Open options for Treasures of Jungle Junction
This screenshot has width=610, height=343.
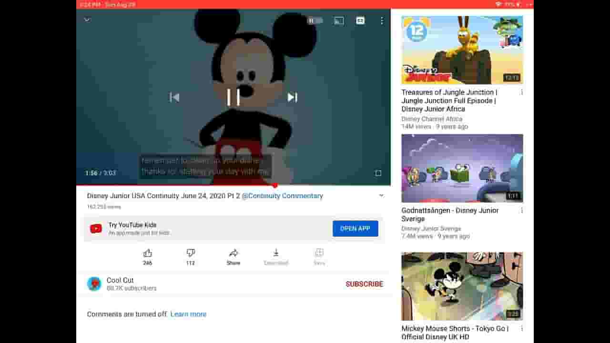pos(522,92)
